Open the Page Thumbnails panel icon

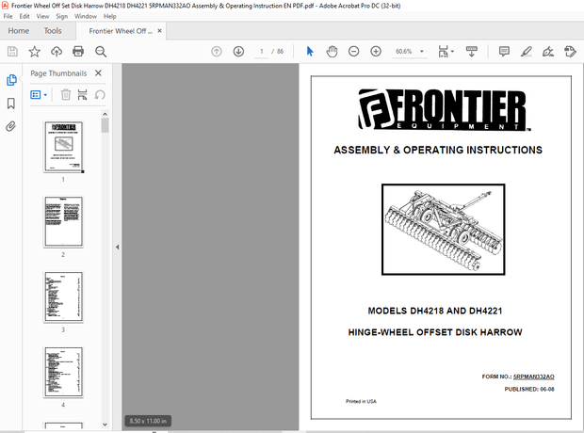(11, 80)
